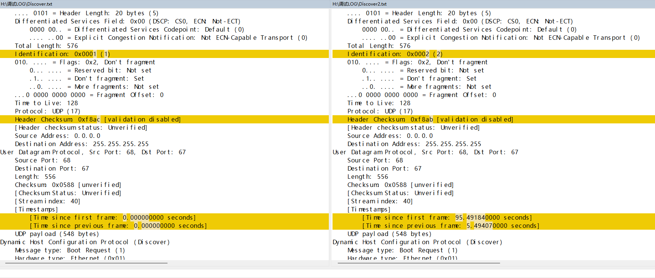Click left pane User Datagram Protocol line

pyautogui.click(x=93, y=152)
